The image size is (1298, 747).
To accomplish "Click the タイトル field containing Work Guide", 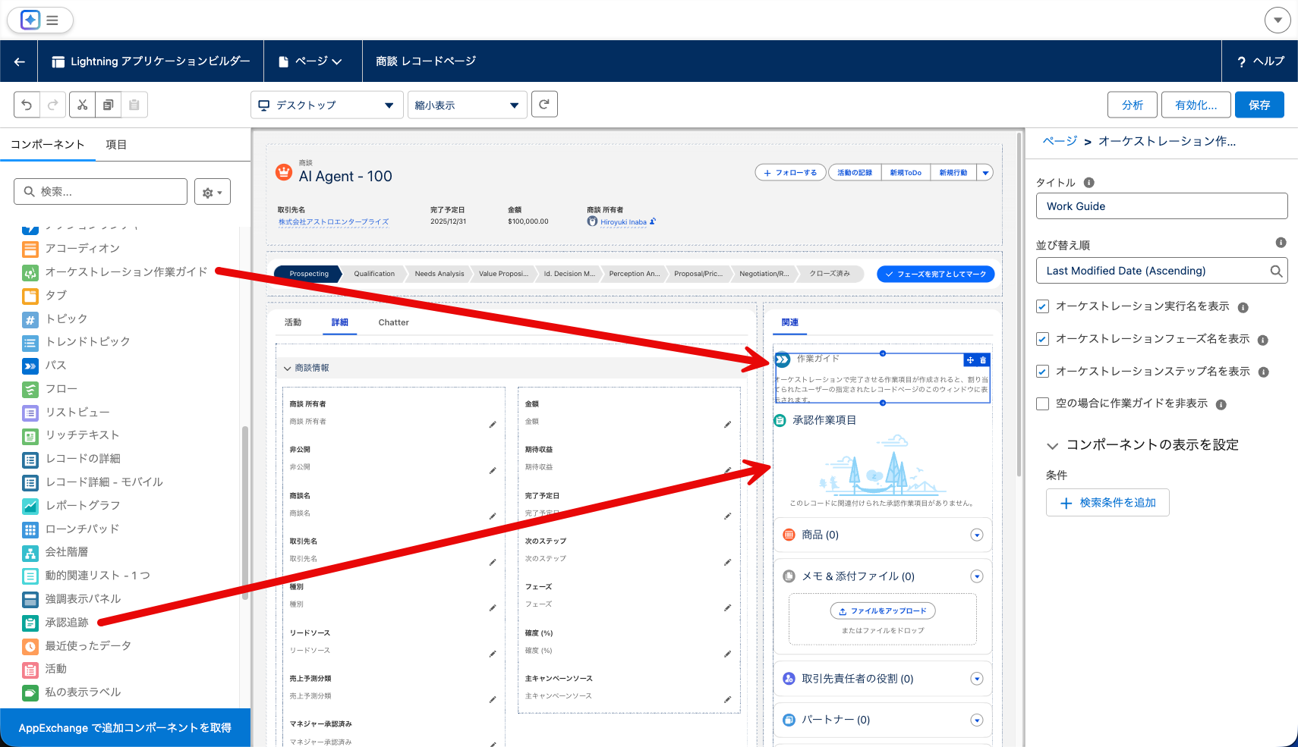I will point(1161,206).
